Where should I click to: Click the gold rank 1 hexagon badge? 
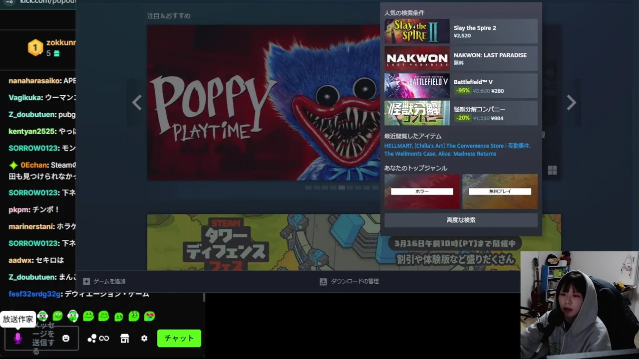pos(35,48)
